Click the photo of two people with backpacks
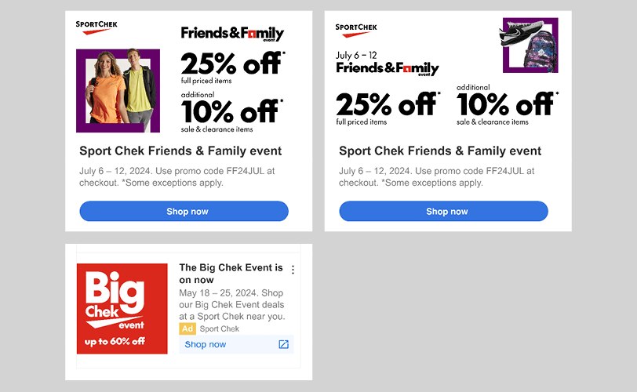Viewport: 637px width, 392px height. click(118, 90)
